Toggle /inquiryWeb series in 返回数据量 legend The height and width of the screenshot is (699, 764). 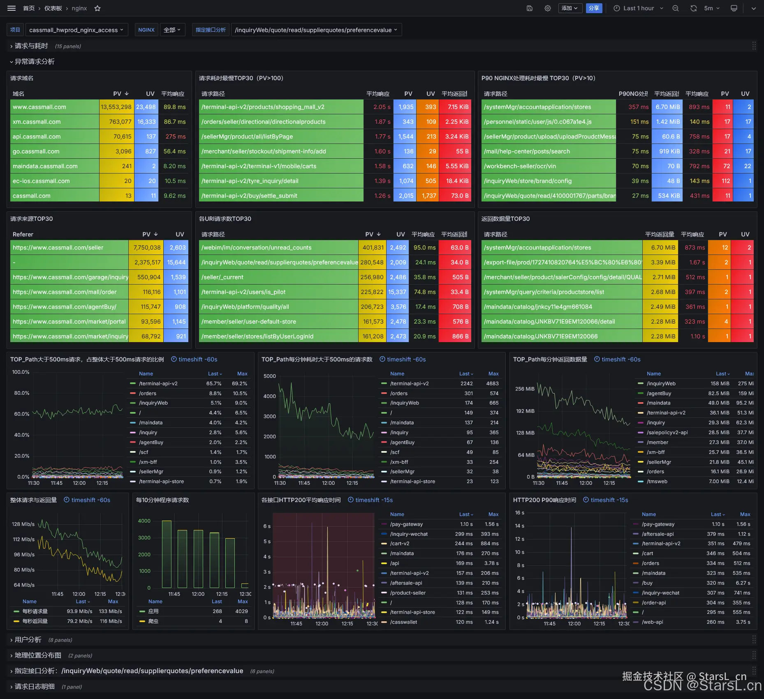661,384
